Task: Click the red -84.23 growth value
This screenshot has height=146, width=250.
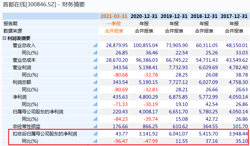Action: pos(120,119)
